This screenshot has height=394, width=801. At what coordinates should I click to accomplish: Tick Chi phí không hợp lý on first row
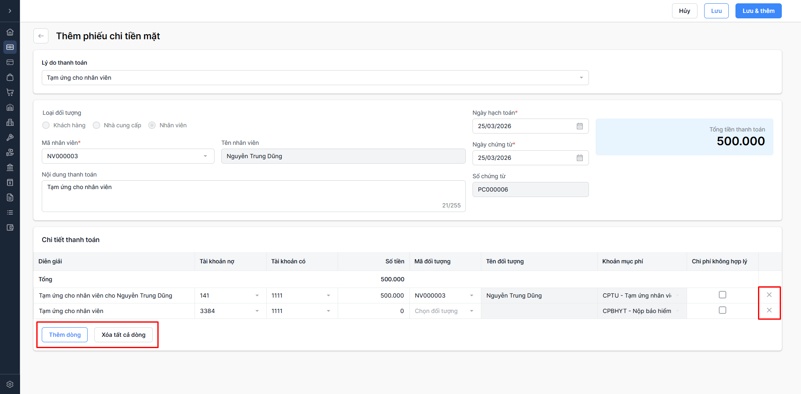(722, 295)
